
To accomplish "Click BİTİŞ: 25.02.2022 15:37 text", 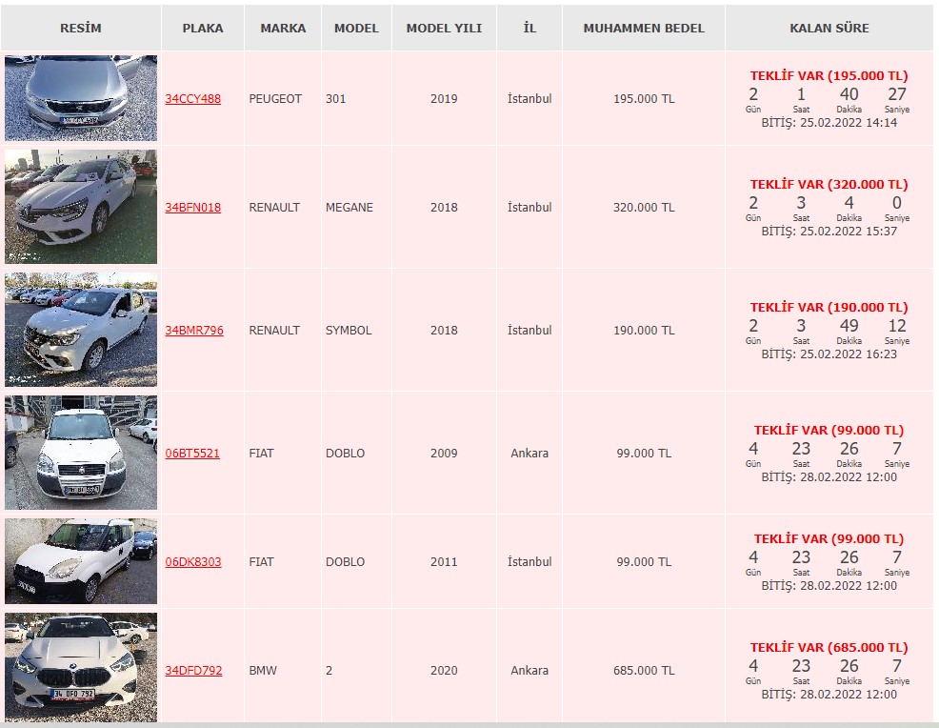I will pos(829,232).
